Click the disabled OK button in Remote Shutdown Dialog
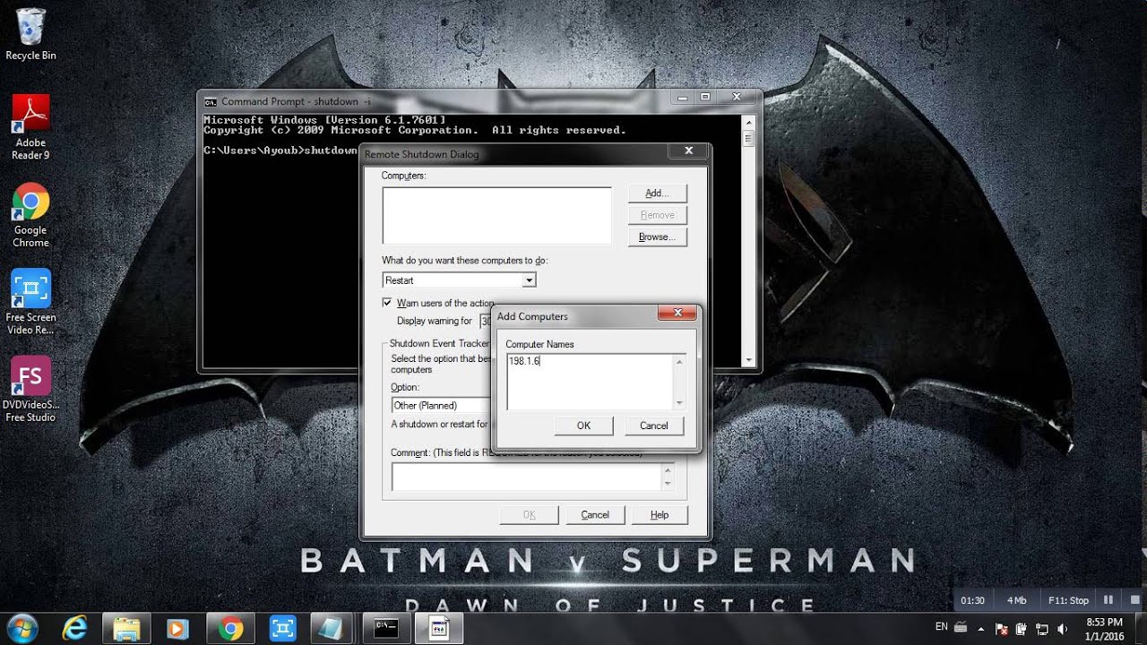 529,515
